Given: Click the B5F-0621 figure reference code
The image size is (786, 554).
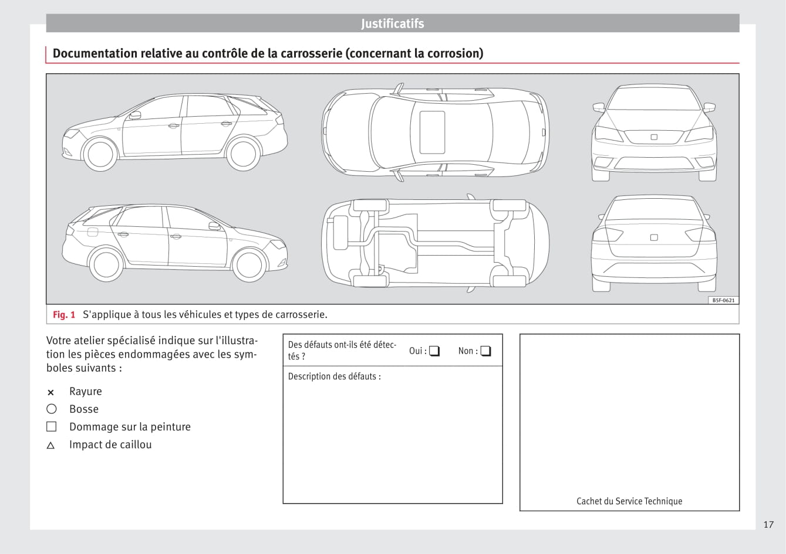Looking at the screenshot, I should 723,300.
